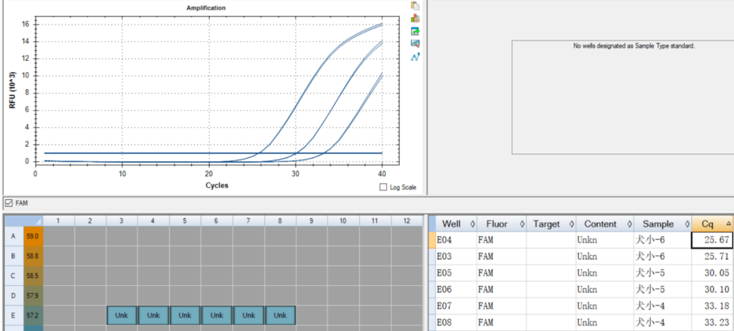Image resolution: width=734 pixels, height=331 pixels.
Task: Click the Cq value 33.23
Action: [712, 323]
